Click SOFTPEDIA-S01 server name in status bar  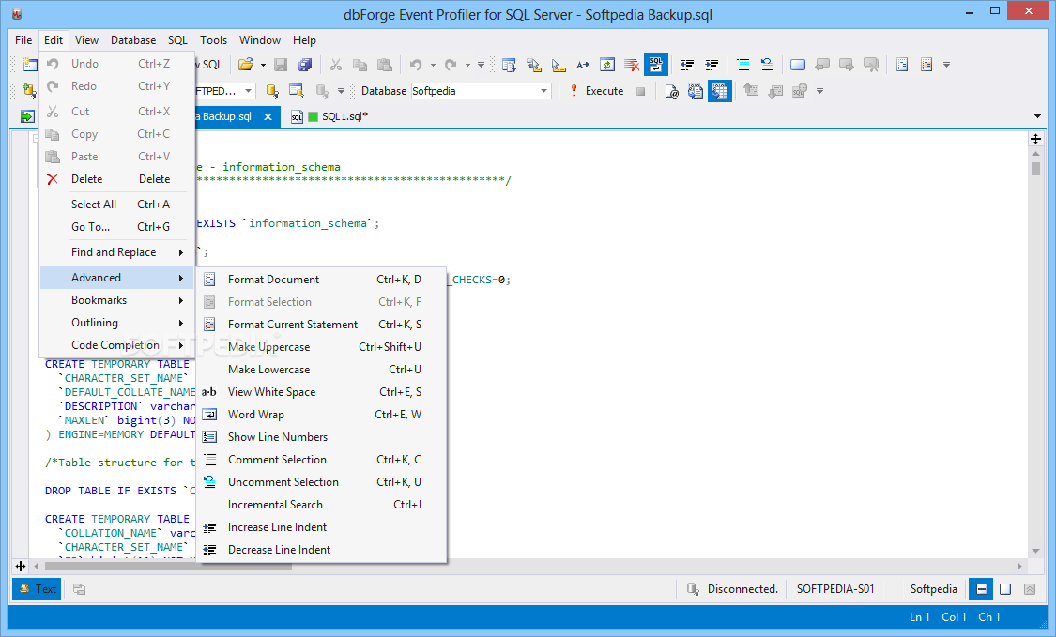coord(835,589)
